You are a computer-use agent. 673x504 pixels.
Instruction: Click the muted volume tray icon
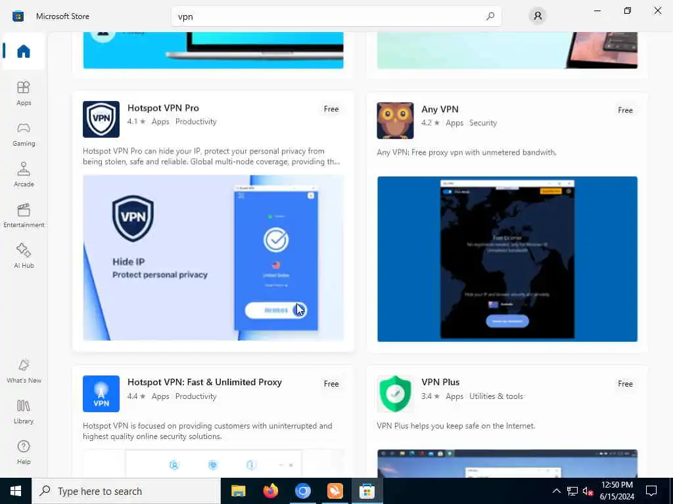[588, 491]
